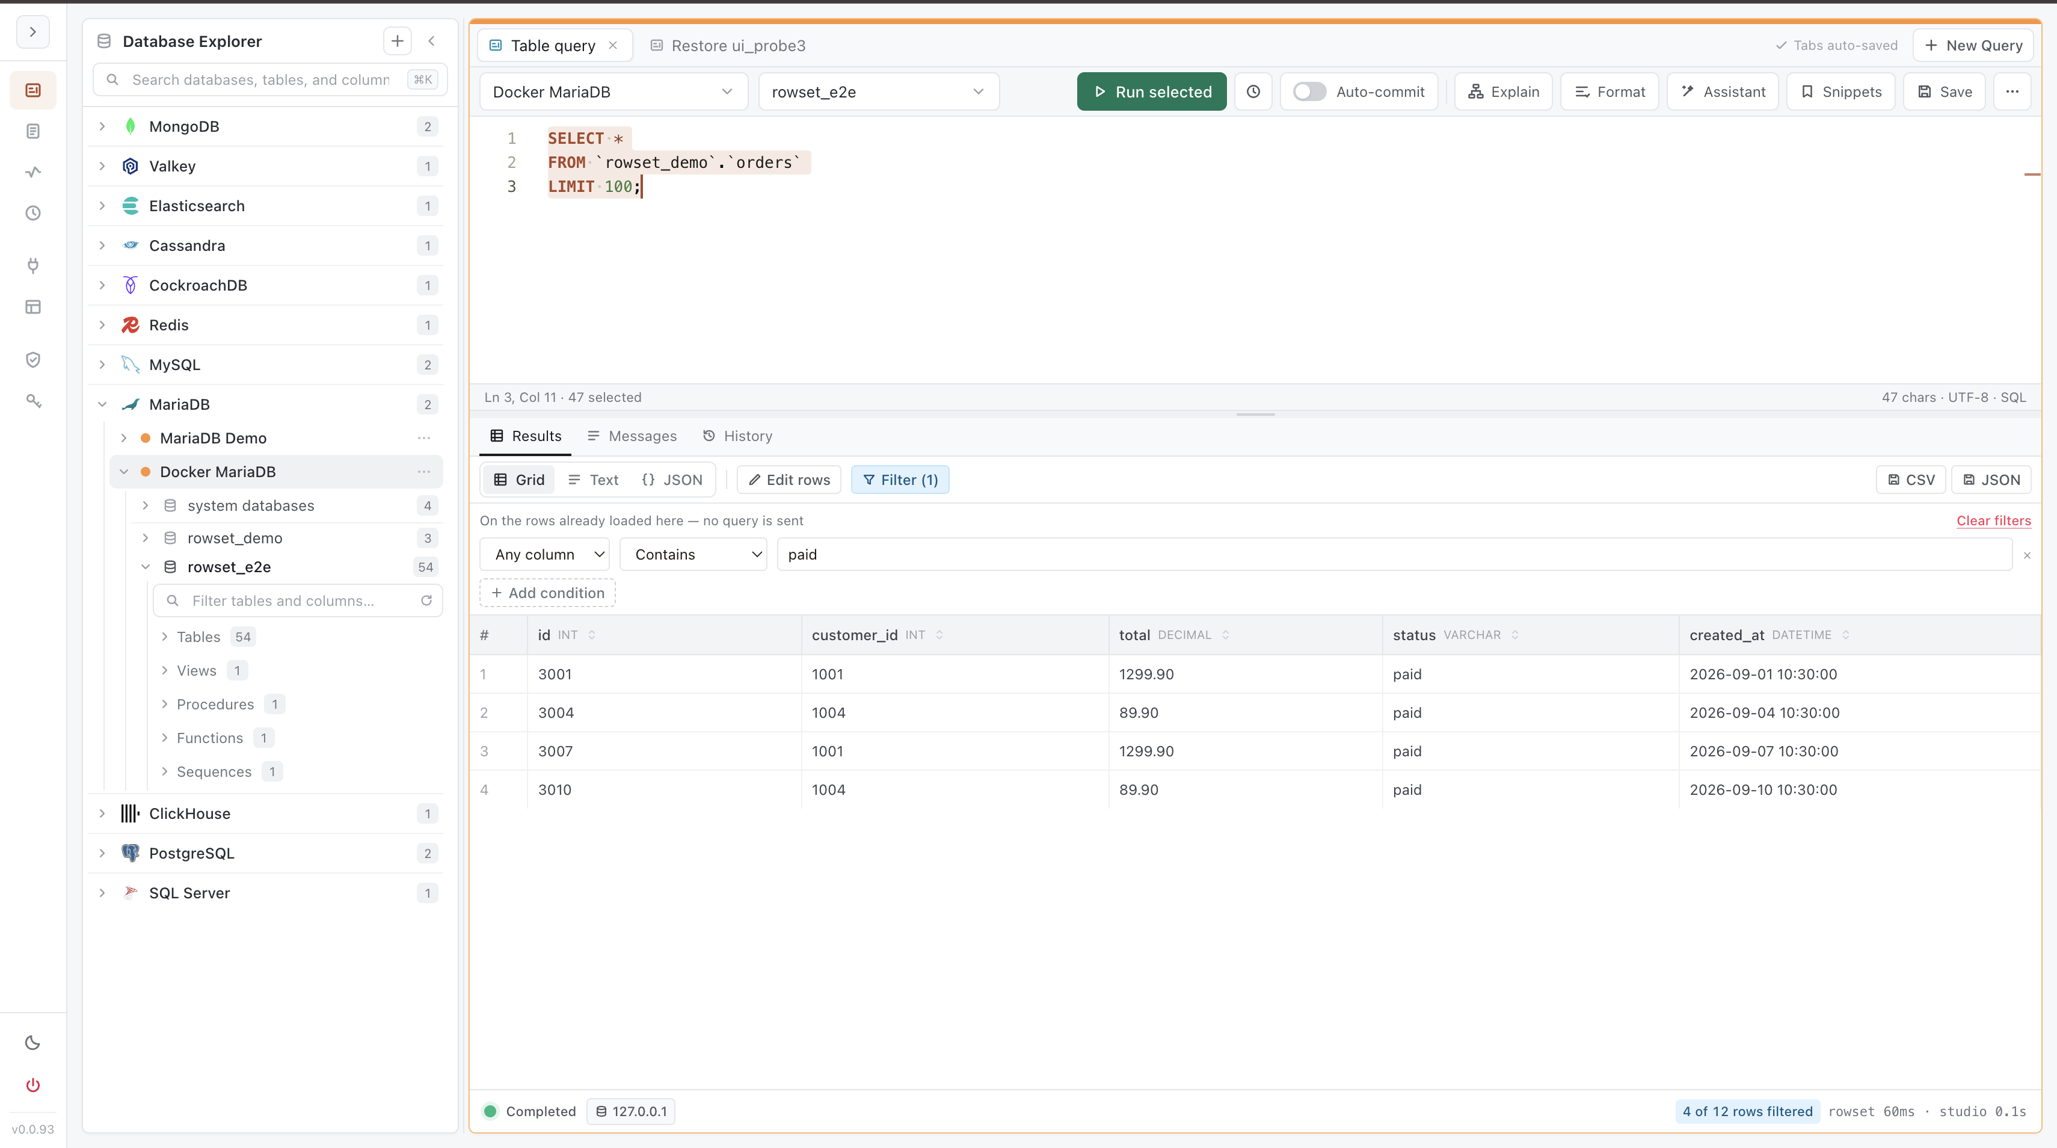
Task: Create a New Query
Action: click(1972, 46)
